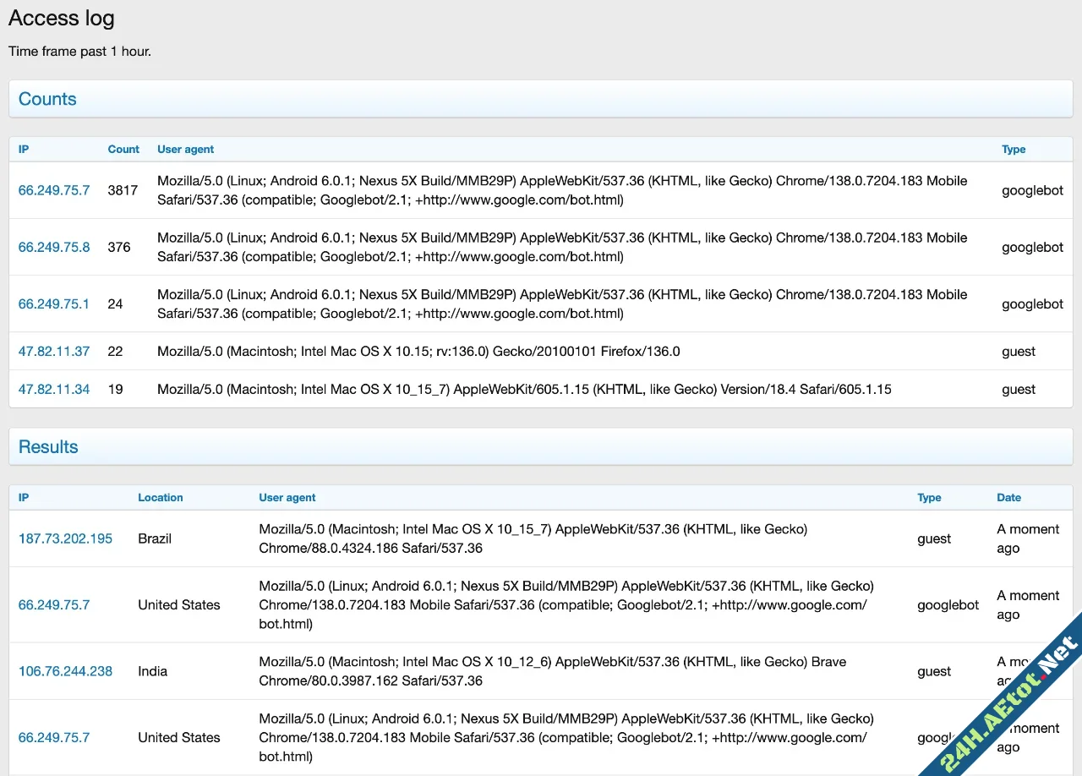Click the Location column header
The height and width of the screenshot is (776, 1082).
click(160, 498)
